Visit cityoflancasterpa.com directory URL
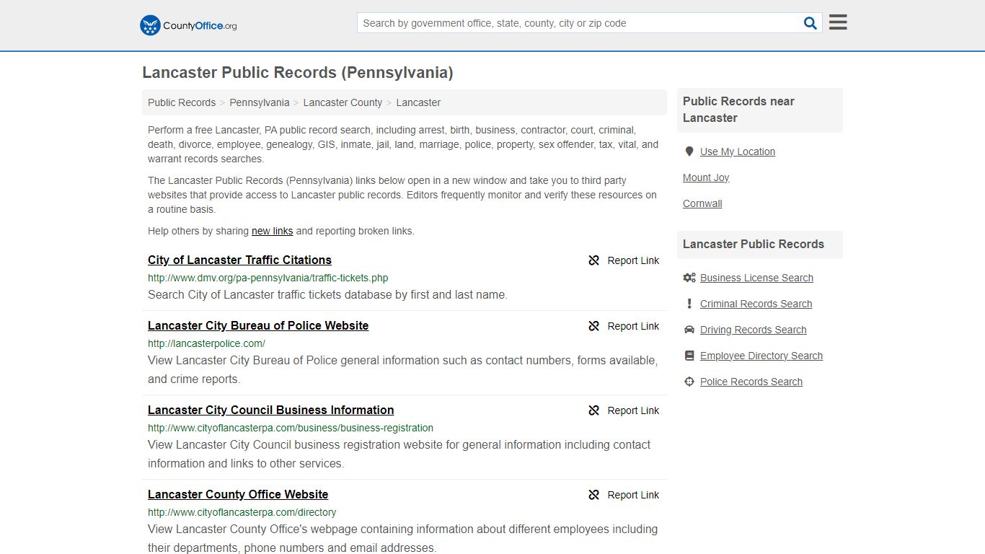The image size is (985, 554). tap(242, 512)
